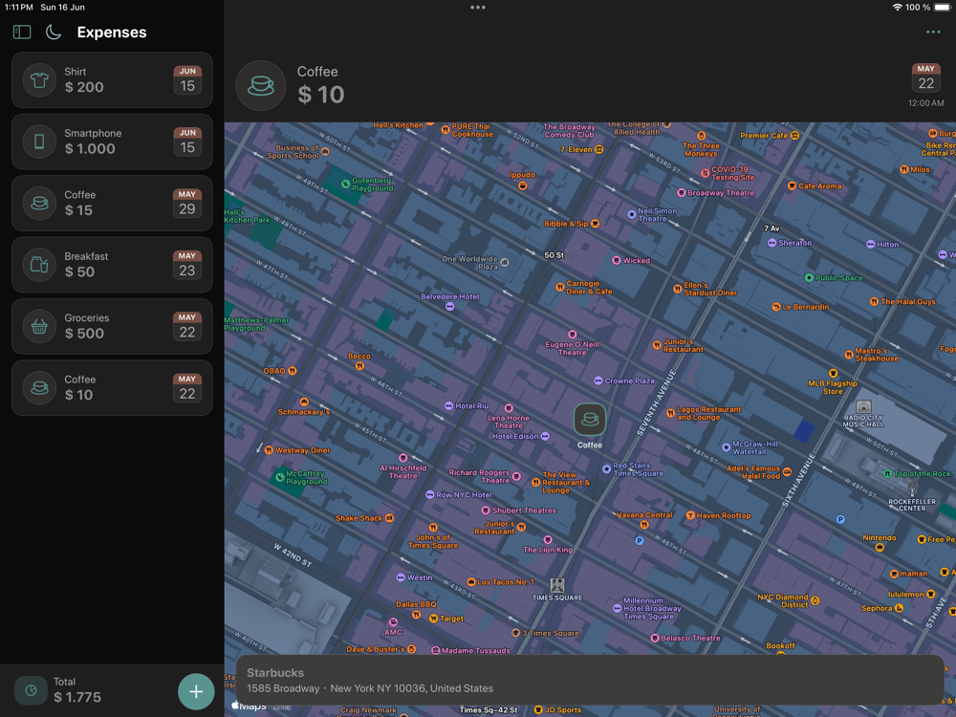Toggle the sidebar panel icon
The width and height of the screenshot is (956, 717).
(22, 32)
